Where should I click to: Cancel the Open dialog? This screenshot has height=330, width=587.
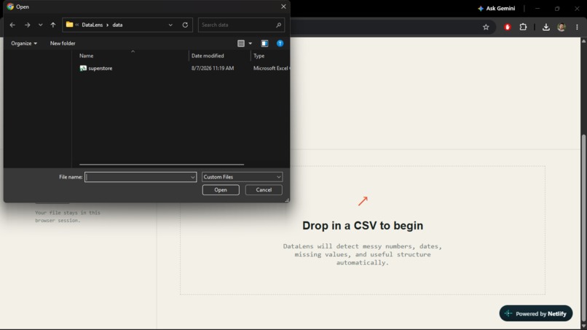tap(264, 190)
